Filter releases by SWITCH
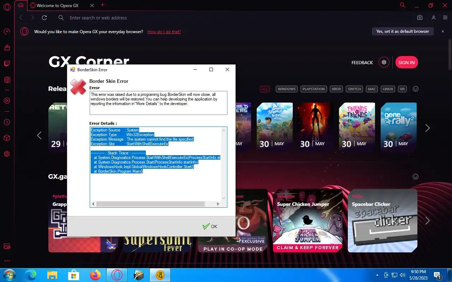The width and height of the screenshot is (452, 282). tap(355, 89)
